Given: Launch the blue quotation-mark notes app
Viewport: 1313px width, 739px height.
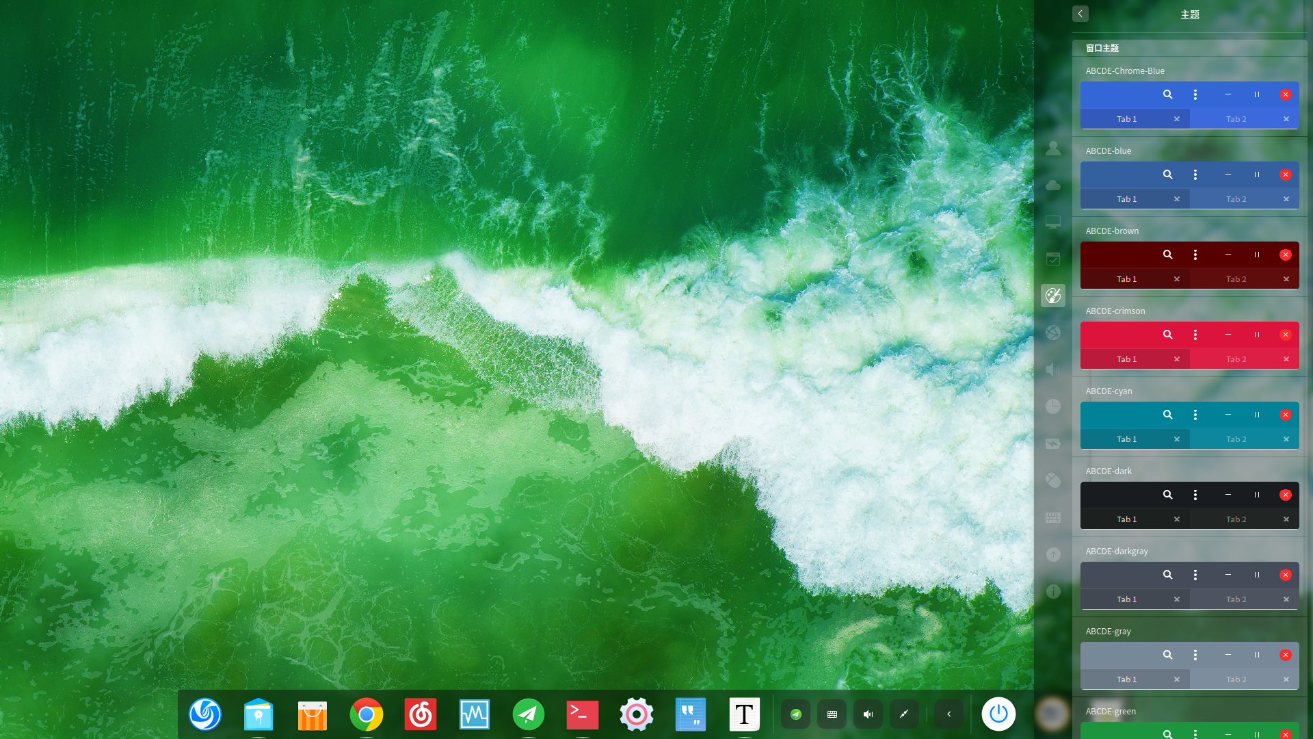Looking at the screenshot, I should pyautogui.click(x=691, y=714).
